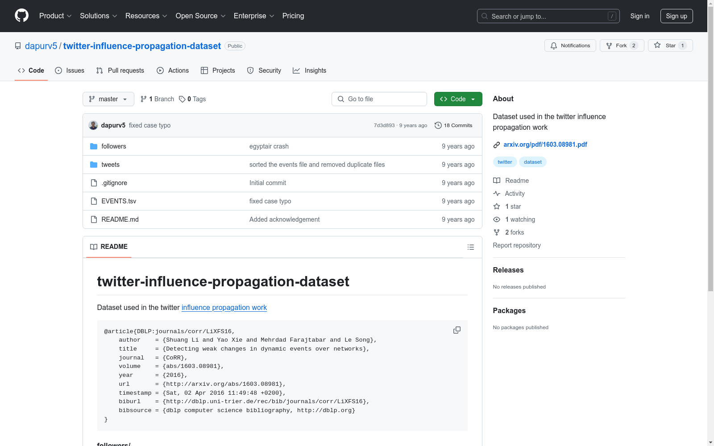
Task: Open the EVENTS.tsv file name
Action: [x=119, y=201]
